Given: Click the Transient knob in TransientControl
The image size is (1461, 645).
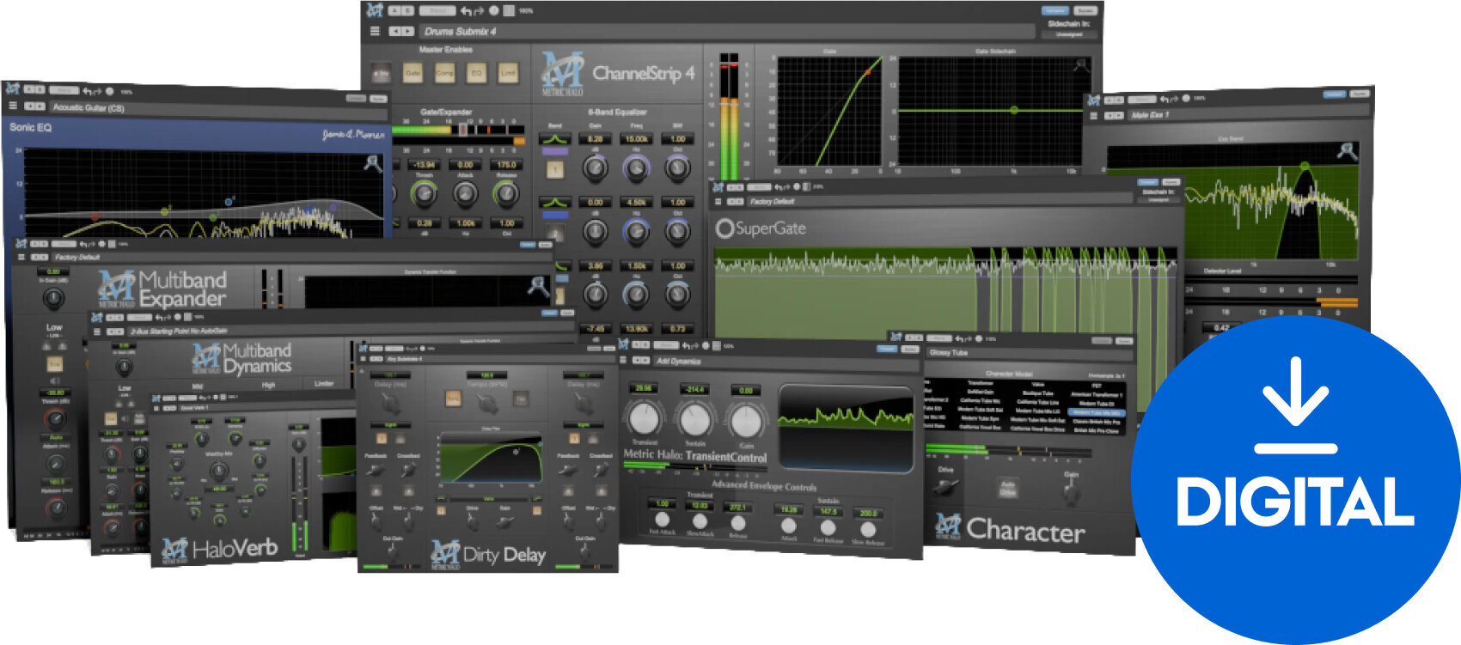Looking at the screenshot, I should click(x=645, y=419).
